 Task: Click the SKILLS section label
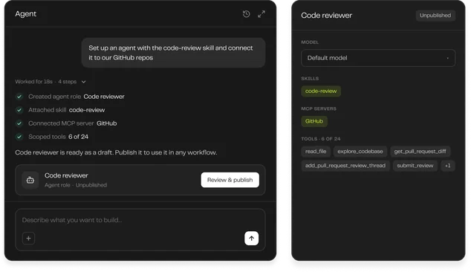tap(310, 79)
